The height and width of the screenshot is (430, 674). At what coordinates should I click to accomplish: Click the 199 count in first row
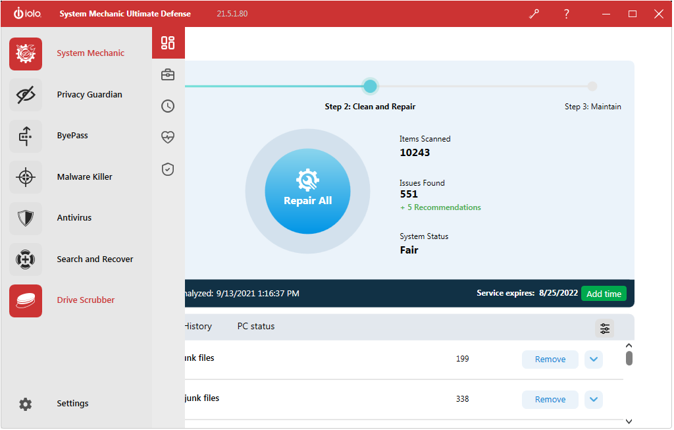click(x=462, y=359)
